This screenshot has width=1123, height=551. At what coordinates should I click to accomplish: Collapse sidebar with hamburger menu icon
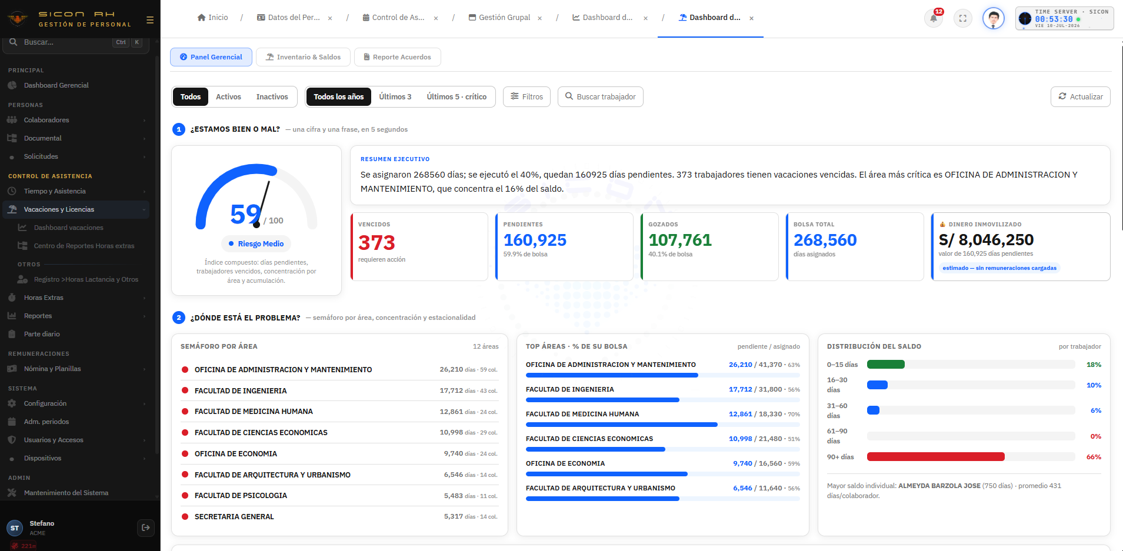tap(150, 20)
